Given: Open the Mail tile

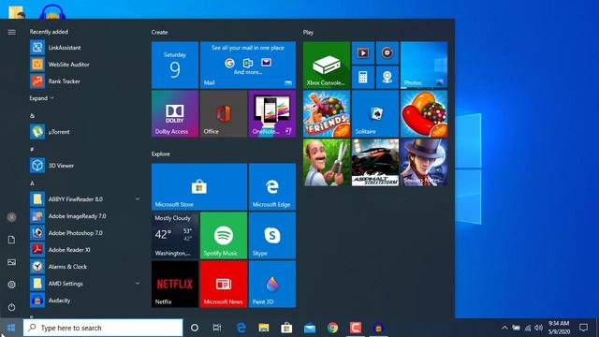Looking at the screenshot, I should click(248, 65).
